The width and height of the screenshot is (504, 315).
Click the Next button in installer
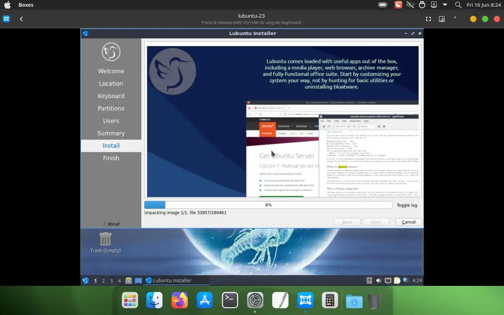click(x=376, y=222)
